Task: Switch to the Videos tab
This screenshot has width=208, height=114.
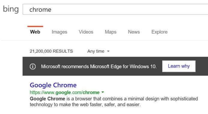Action: click(86, 32)
